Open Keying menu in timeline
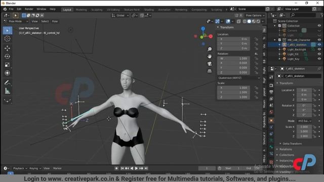Screen dimensions: 324x182 (x=35, y=168)
